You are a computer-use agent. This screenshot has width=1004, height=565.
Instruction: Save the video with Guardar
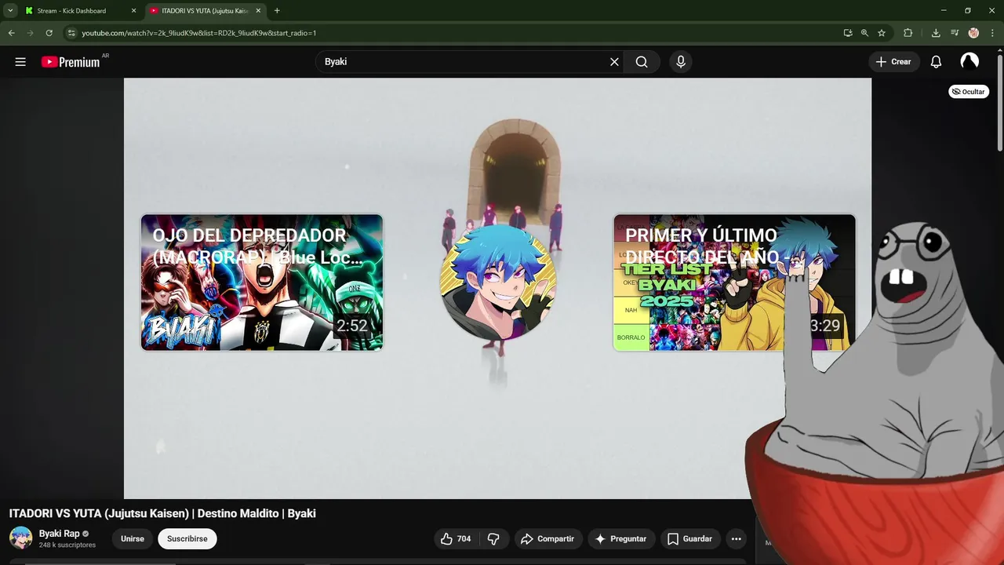point(689,539)
